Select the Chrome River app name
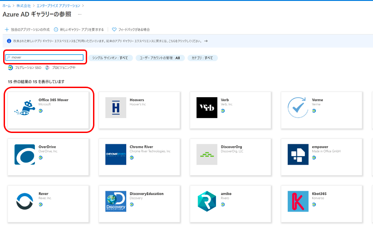This screenshot has height=226, width=373. click(142, 147)
